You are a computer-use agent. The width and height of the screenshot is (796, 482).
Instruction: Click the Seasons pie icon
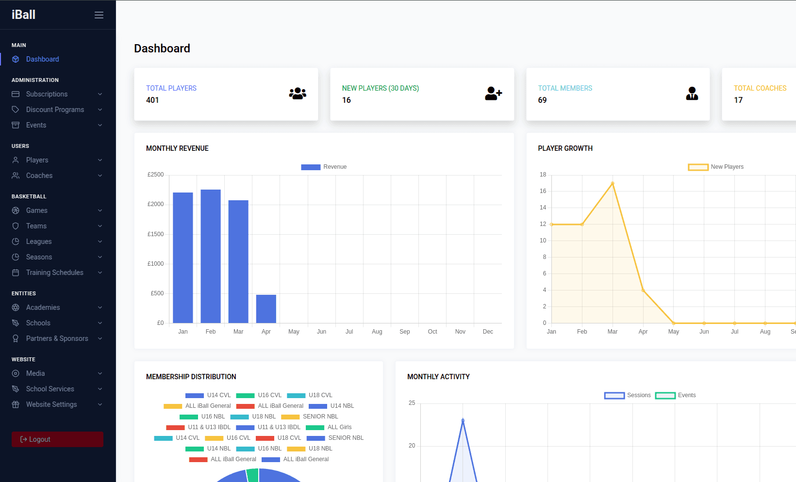[x=16, y=257]
